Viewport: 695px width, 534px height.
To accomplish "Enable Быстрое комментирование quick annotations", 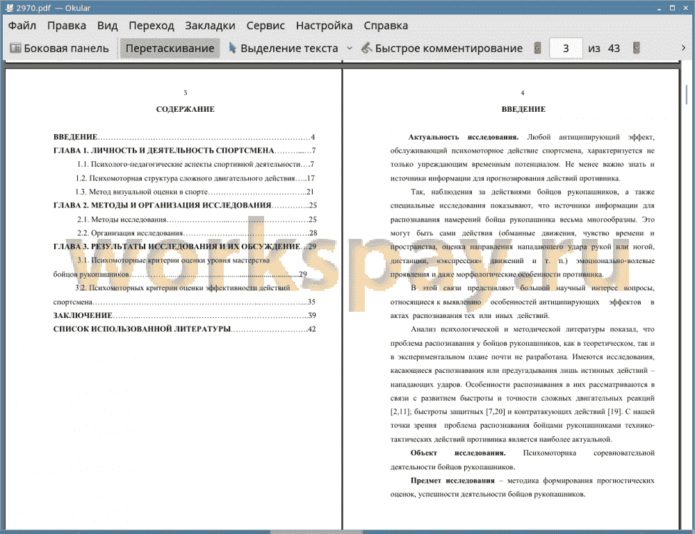I will coord(442,49).
